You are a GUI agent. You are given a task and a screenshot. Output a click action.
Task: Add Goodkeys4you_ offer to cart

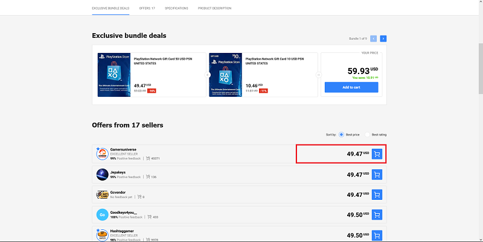(x=377, y=214)
